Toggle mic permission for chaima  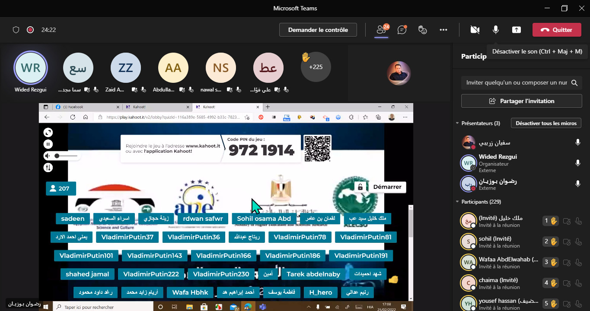(579, 283)
